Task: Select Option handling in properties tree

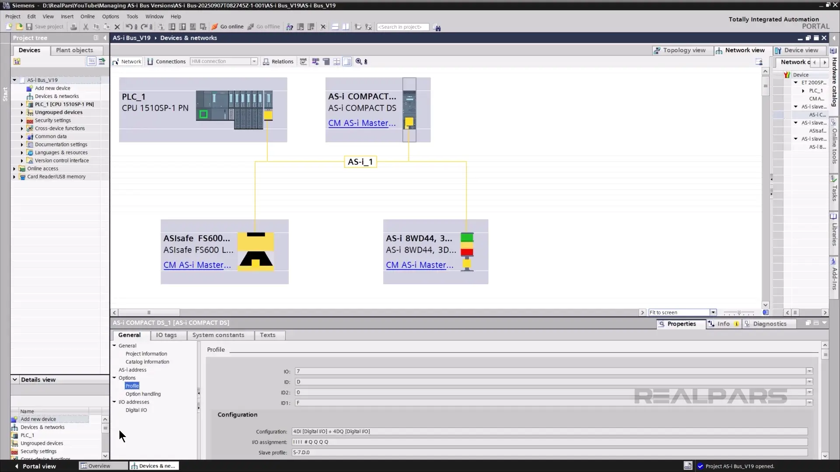Action: point(143,394)
